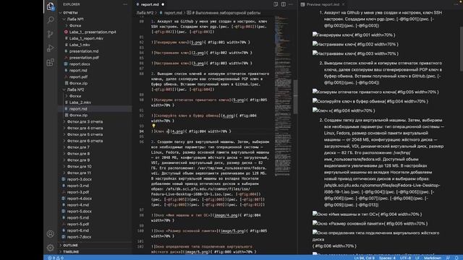The image size is (463, 260).
Task: Click UTF-8 encoding status item
Action: tap(405, 258)
